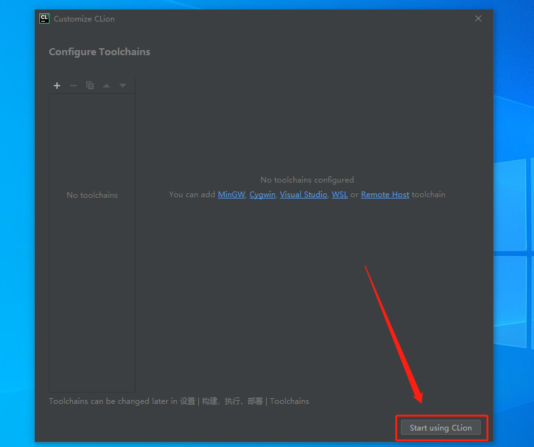Move toolchain up with up arrow
The width and height of the screenshot is (534, 447).
[106, 86]
